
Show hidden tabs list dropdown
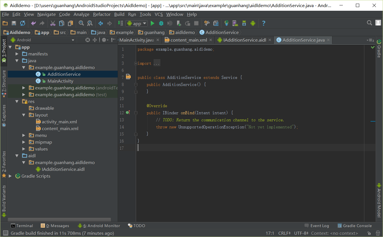(x=370, y=40)
